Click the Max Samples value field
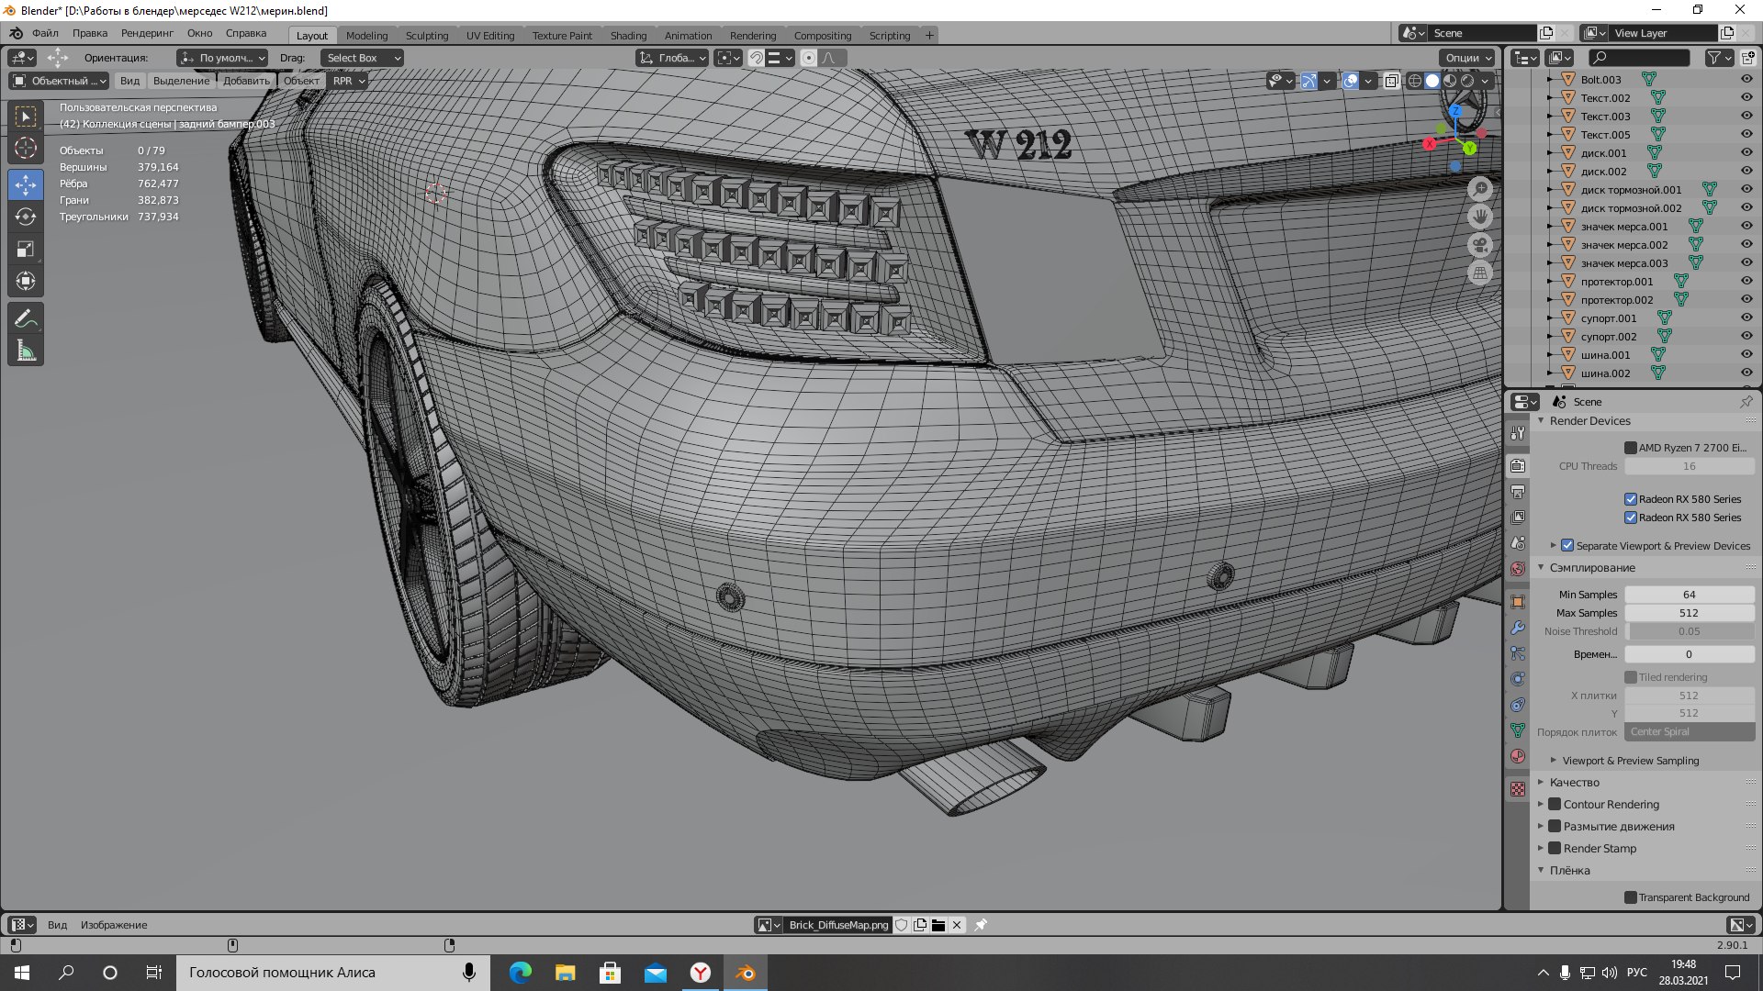 [x=1689, y=613]
